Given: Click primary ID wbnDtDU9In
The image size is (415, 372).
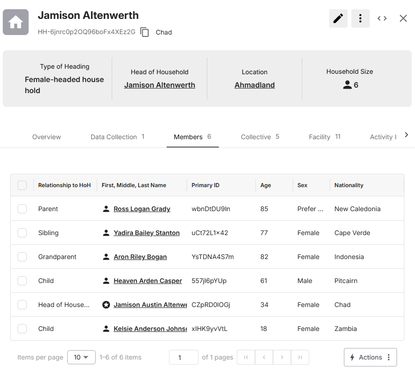Looking at the screenshot, I should [x=211, y=209].
